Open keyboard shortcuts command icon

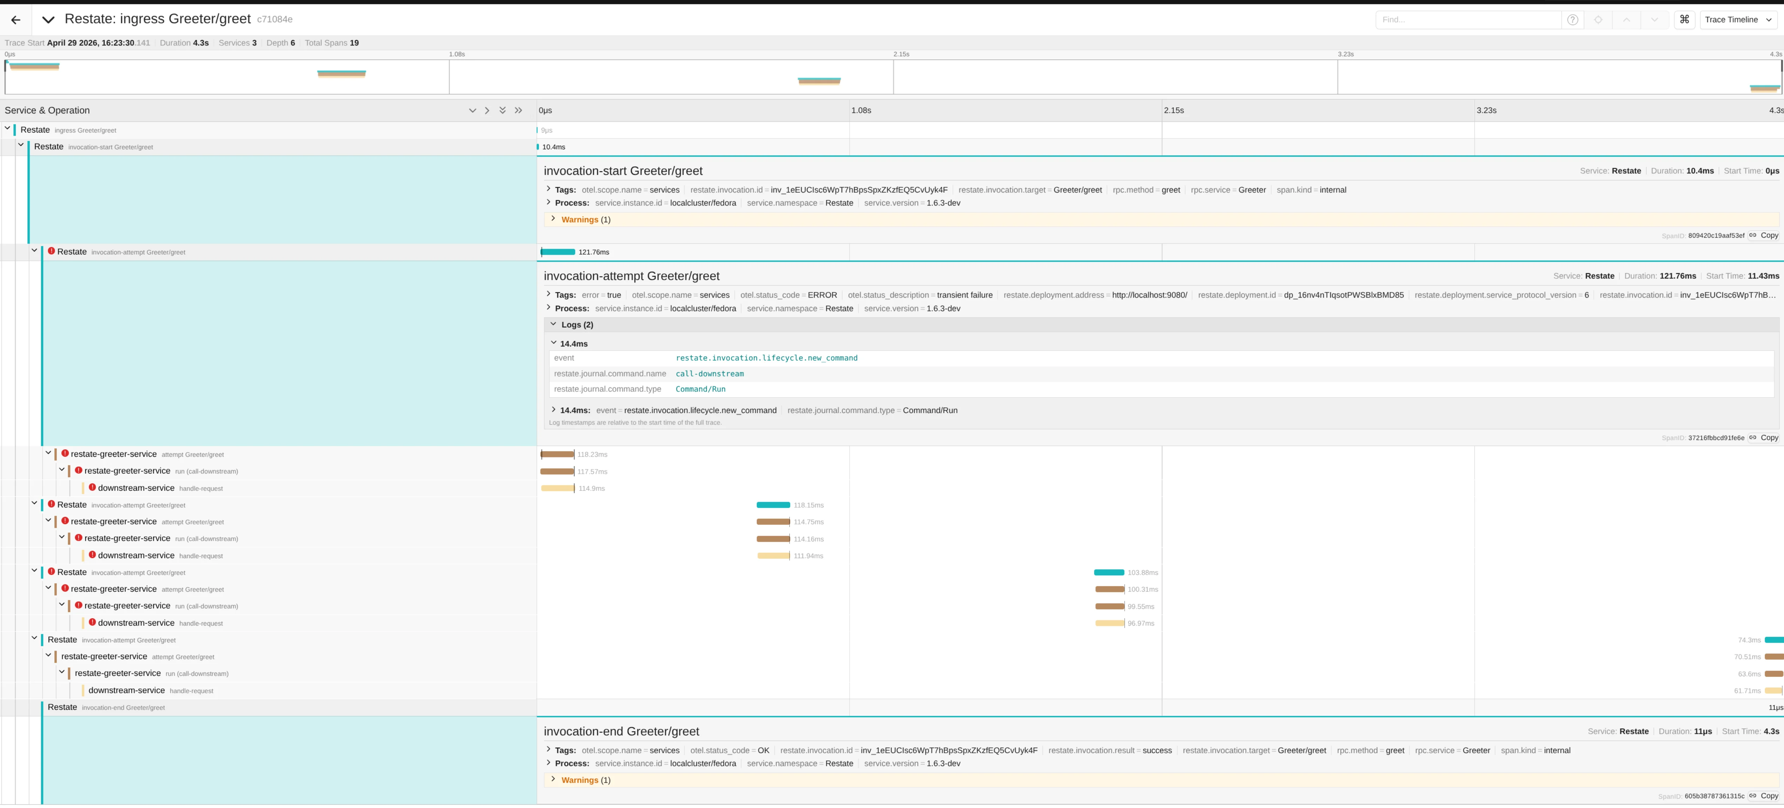point(1684,20)
